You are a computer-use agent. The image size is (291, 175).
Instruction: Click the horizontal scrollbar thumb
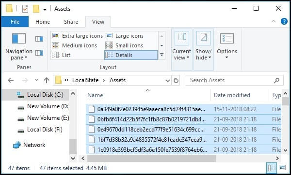(x=151, y=159)
